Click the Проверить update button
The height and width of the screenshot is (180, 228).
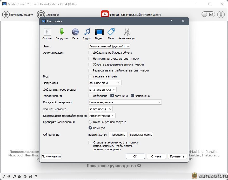pyautogui.click(x=118, y=135)
